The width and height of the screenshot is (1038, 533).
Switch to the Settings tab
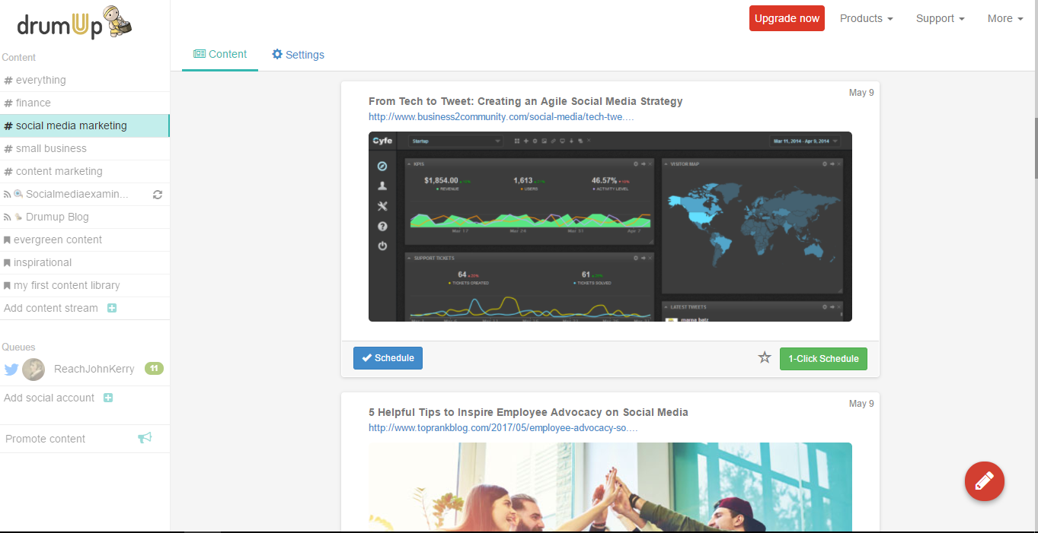point(298,55)
